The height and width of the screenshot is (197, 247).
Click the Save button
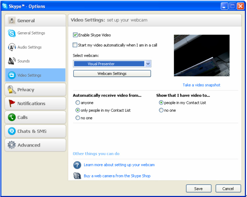pyautogui.click(x=198, y=188)
